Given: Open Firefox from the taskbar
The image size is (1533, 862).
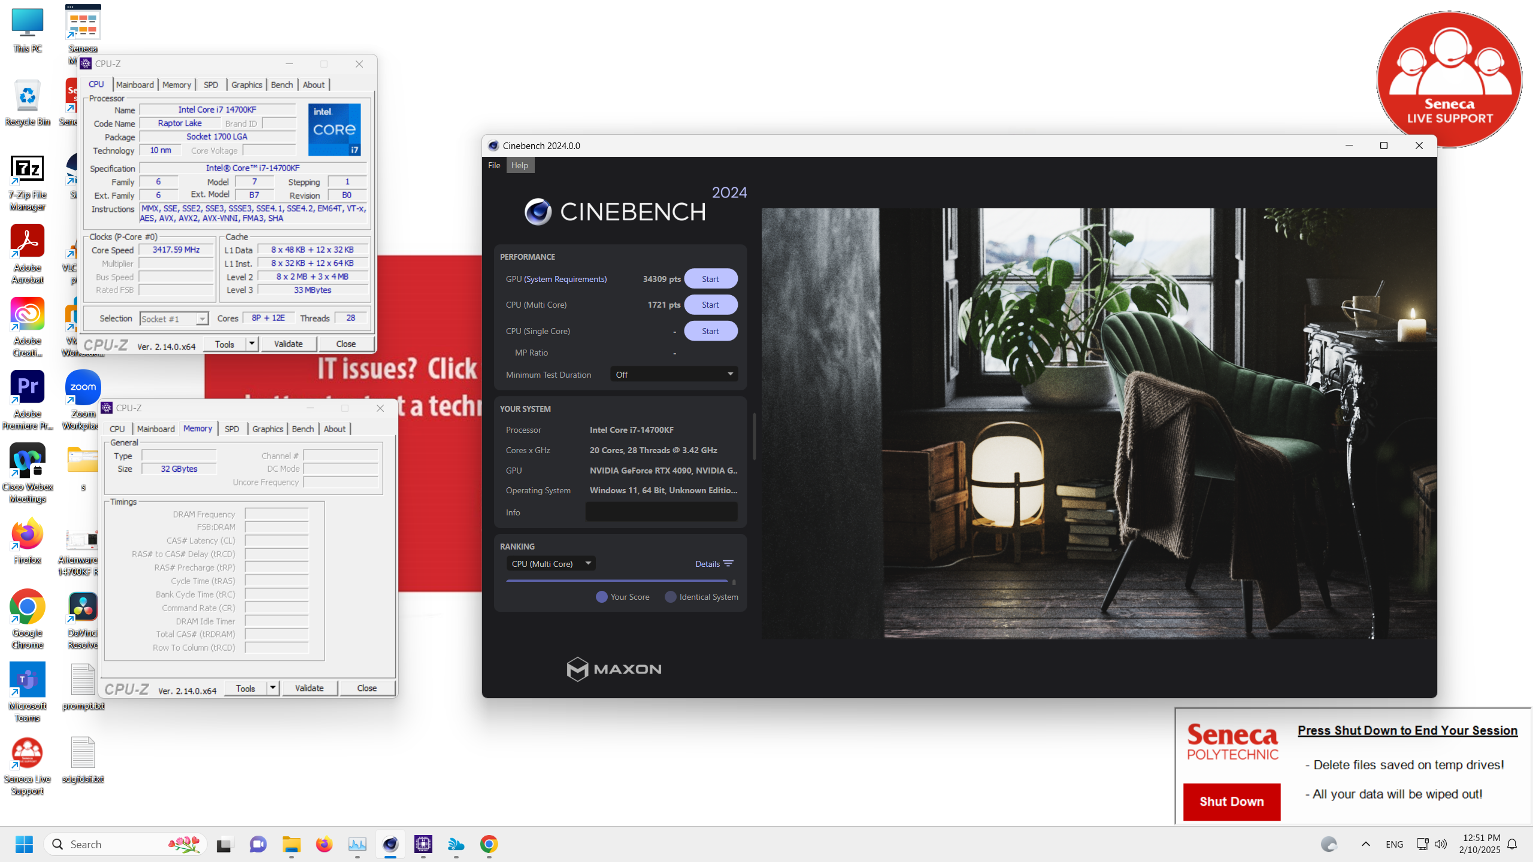Looking at the screenshot, I should (x=325, y=844).
